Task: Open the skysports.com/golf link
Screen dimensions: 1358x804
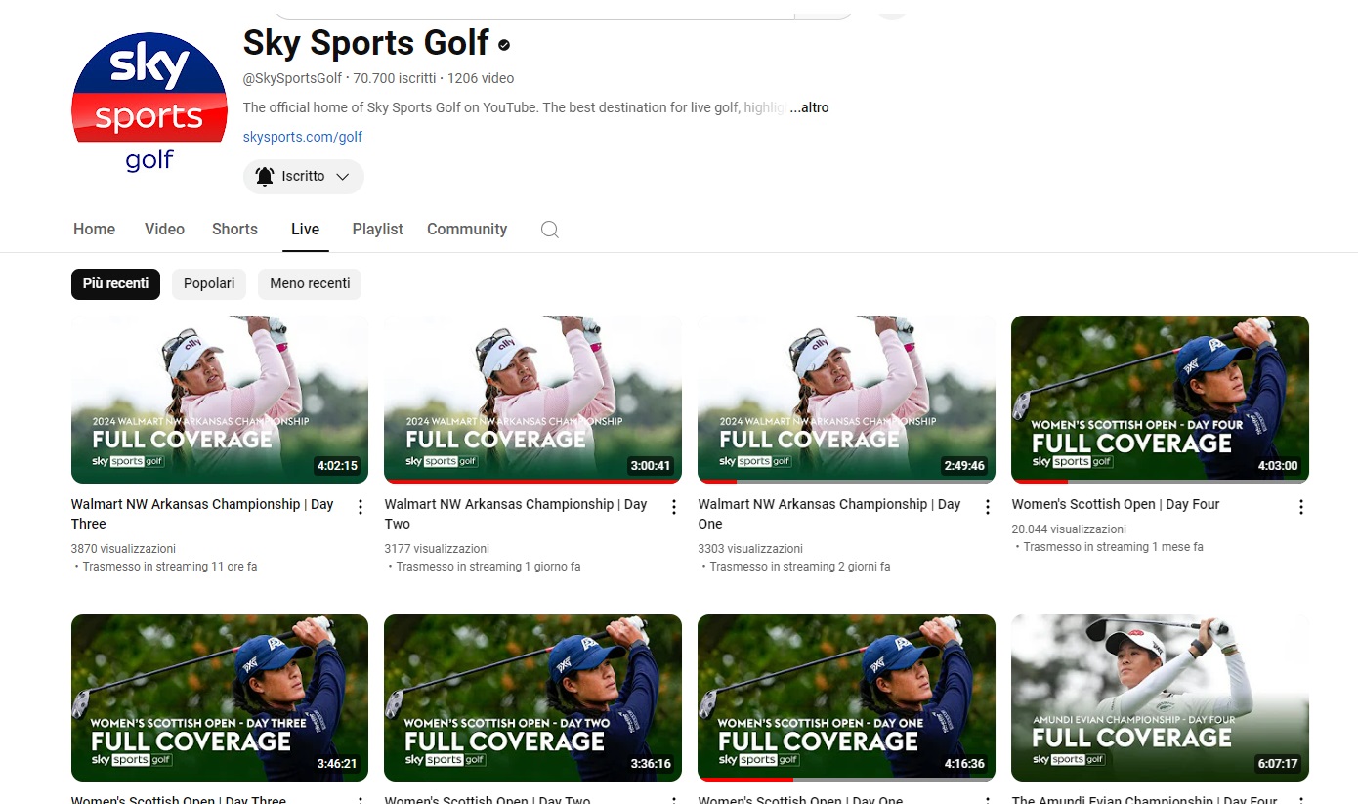Action: click(303, 137)
